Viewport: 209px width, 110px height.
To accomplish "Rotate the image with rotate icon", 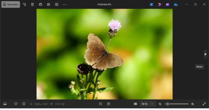I will pyautogui.click(x=24, y=4).
